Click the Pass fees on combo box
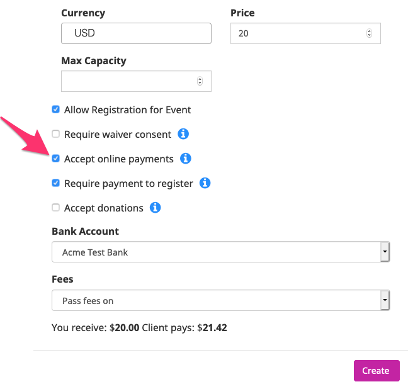The width and height of the screenshot is (408, 389). coord(220,300)
